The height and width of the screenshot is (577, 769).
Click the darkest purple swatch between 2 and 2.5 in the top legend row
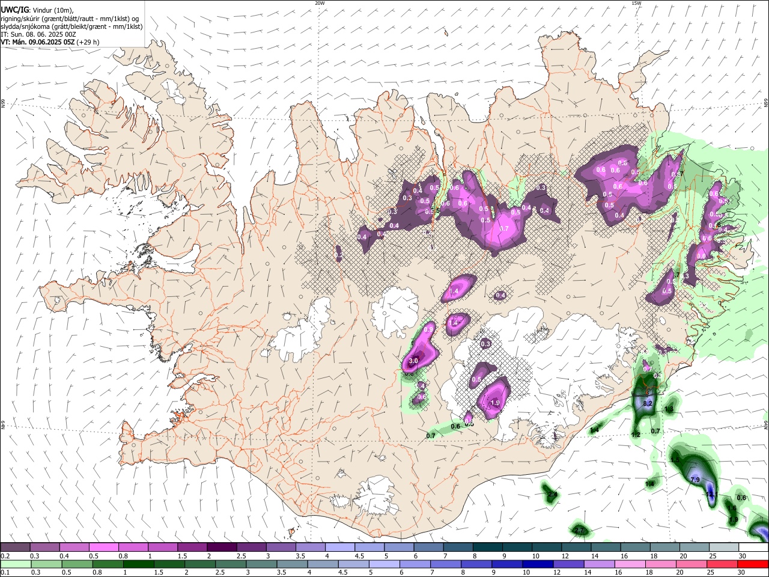pos(221,548)
